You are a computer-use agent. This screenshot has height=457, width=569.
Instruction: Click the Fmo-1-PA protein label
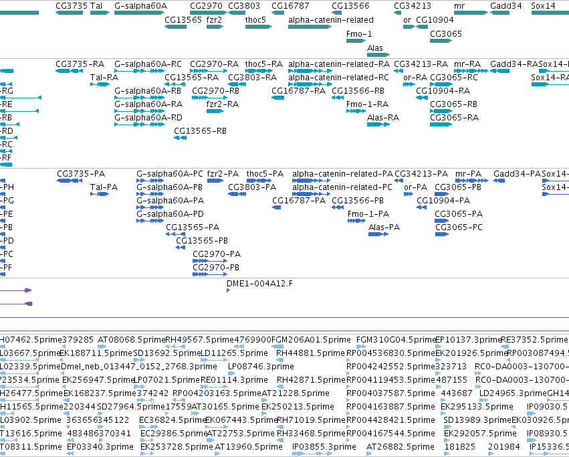[368, 213]
